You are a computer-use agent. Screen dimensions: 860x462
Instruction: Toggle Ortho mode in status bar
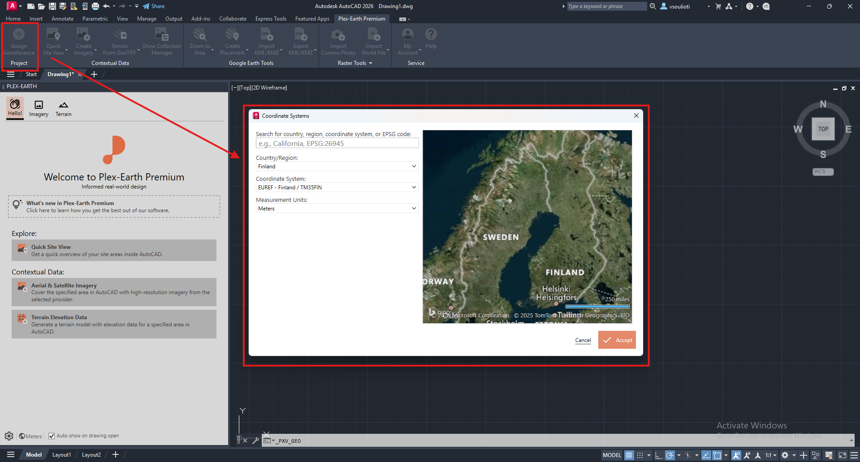658,455
